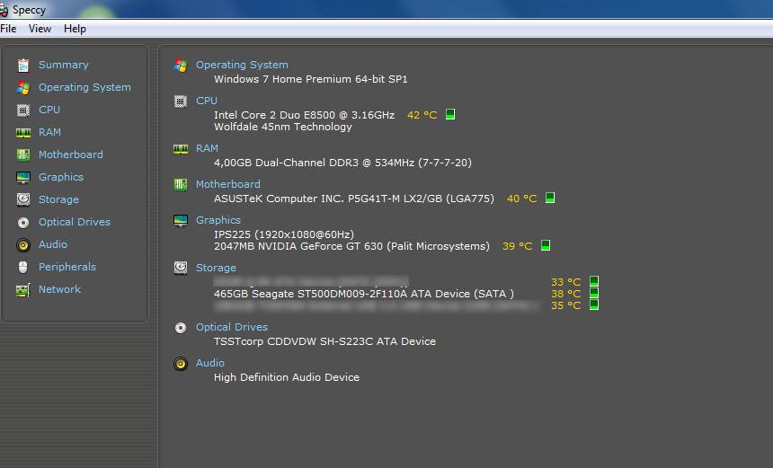
Task: Click the CPU chip icon in sidebar
Action: coord(23,110)
